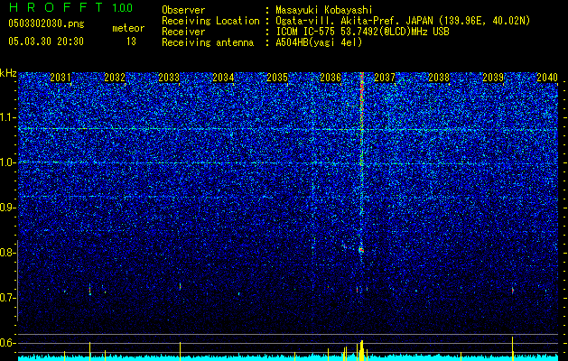The width and height of the screenshot is (568, 361).
Task: Click the 0.6 kHz axis label
Action: click(7, 343)
